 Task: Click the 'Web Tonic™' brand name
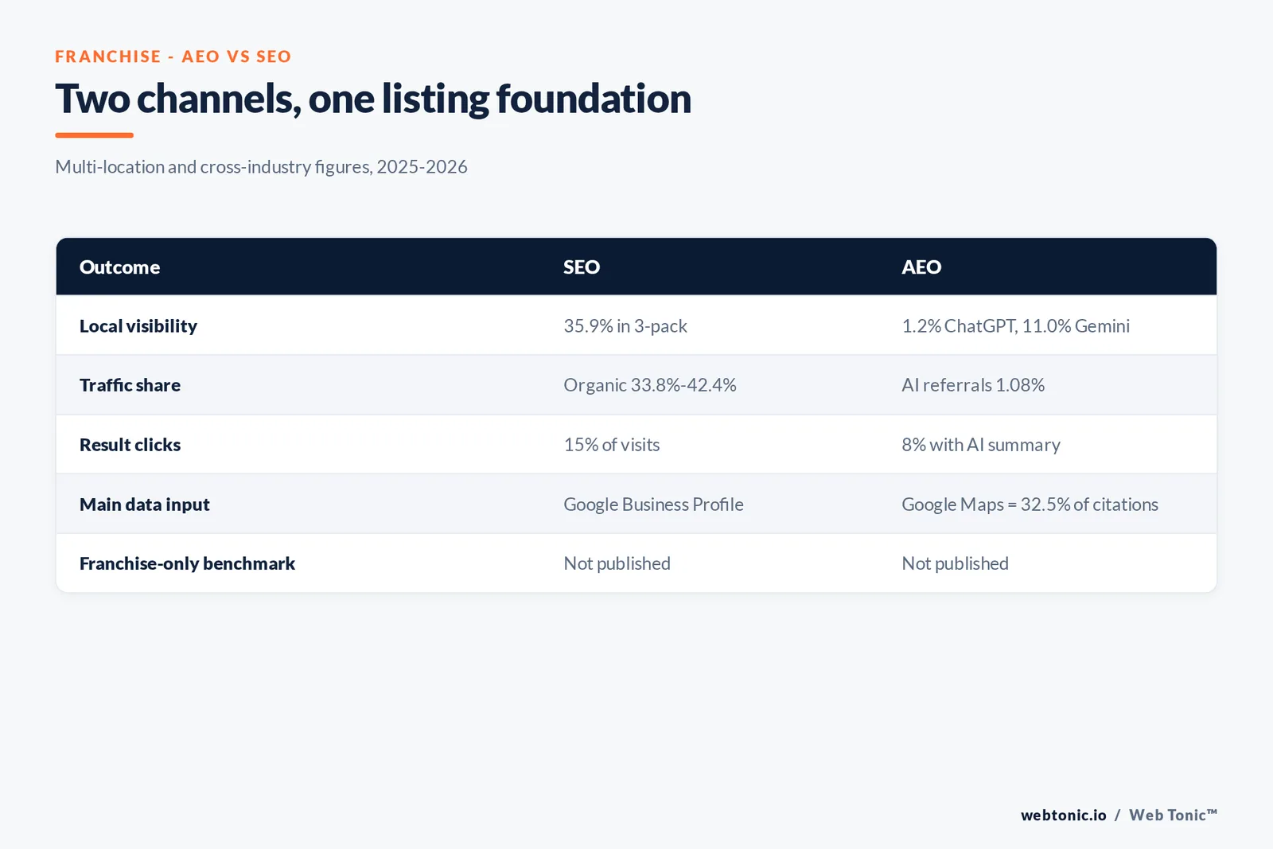[x=1174, y=815]
